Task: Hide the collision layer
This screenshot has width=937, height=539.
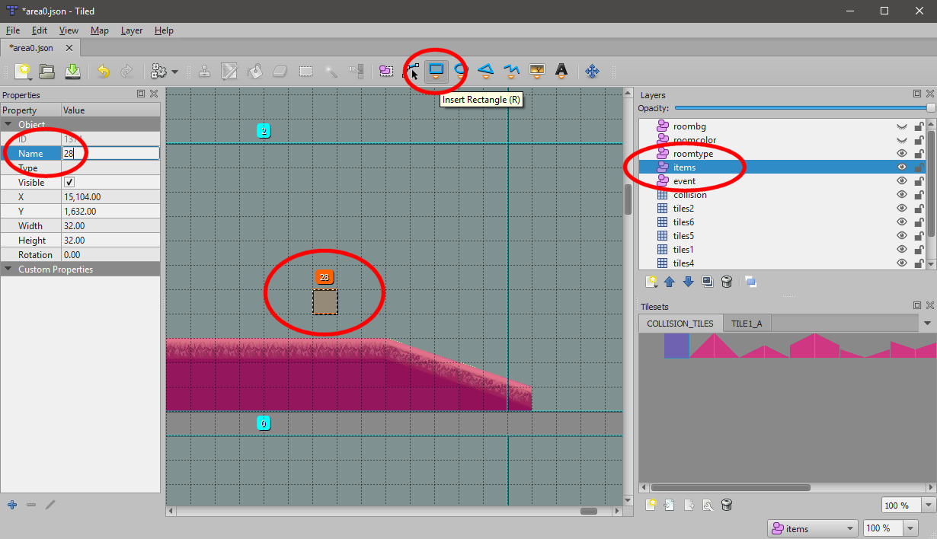Action: click(x=902, y=195)
